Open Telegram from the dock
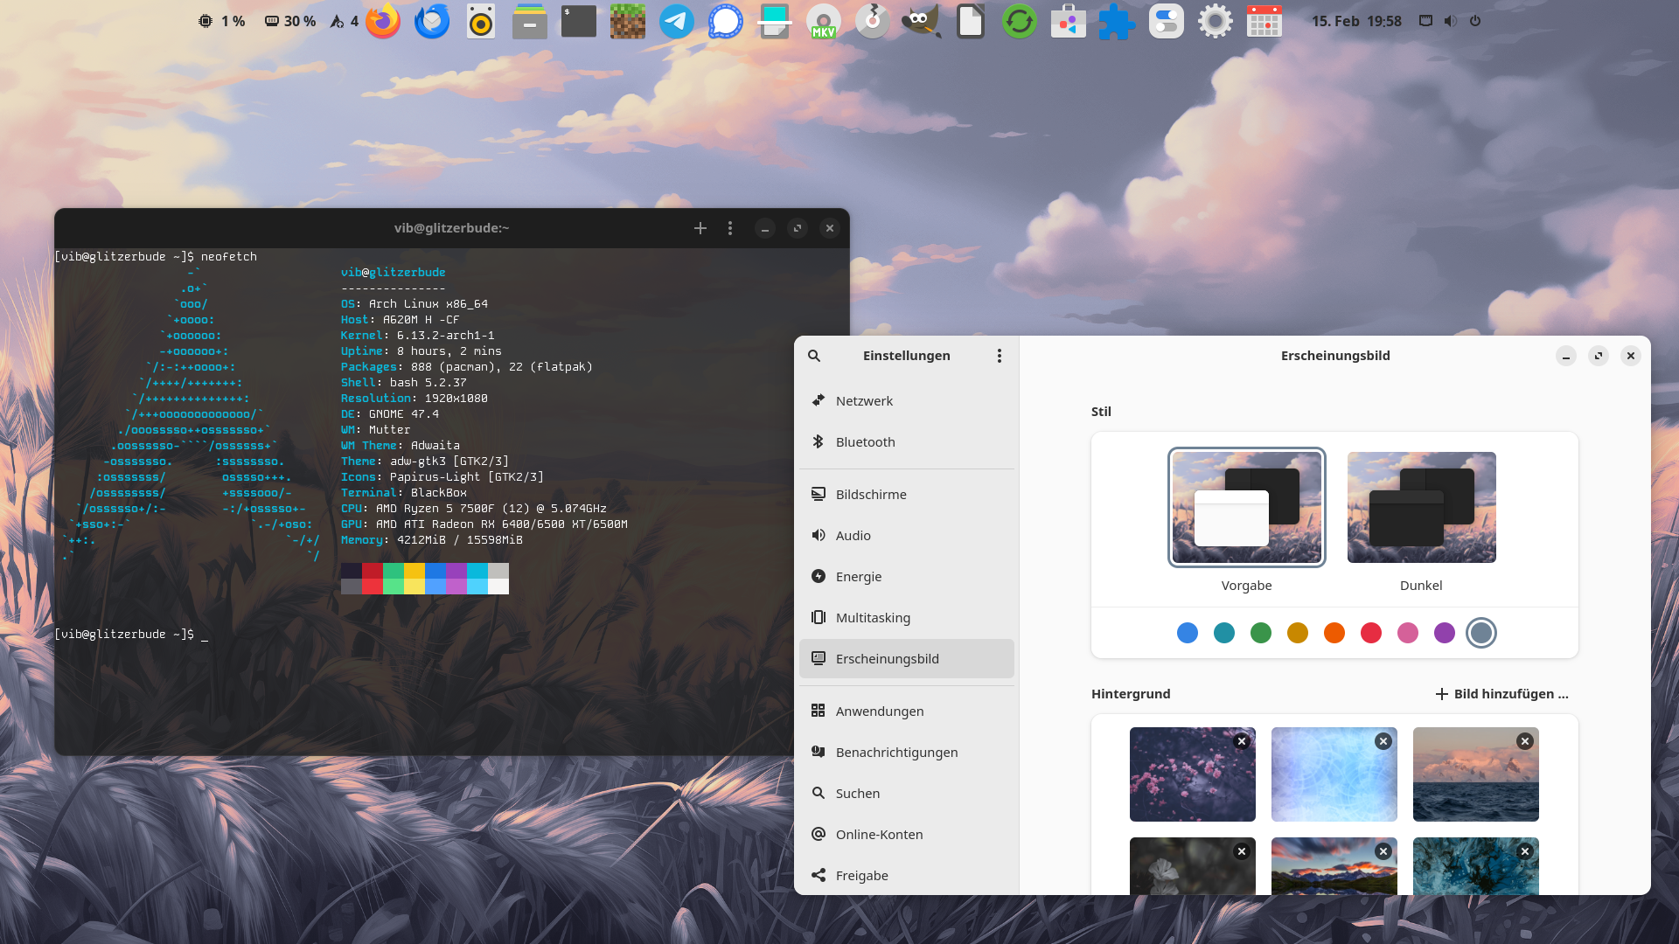 pos(676,21)
